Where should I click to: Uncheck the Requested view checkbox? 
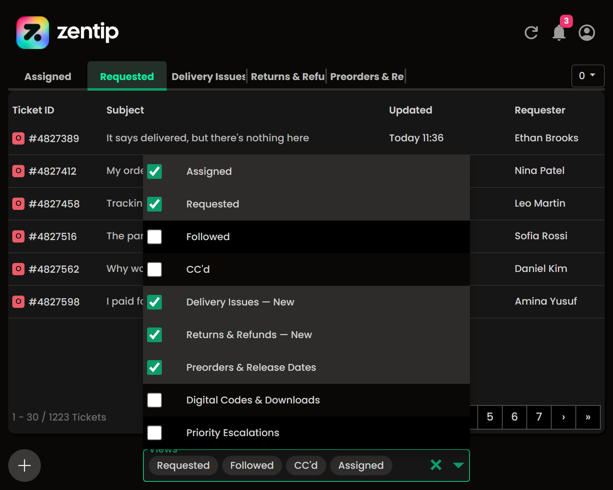click(154, 204)
